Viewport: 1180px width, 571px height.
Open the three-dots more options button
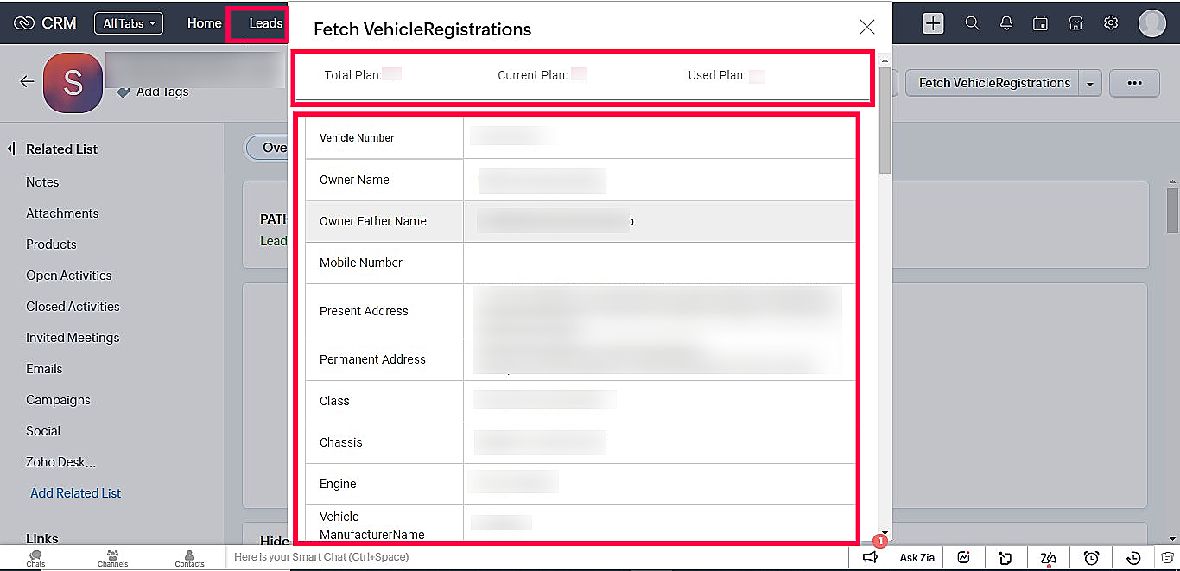coord(1134,83)
